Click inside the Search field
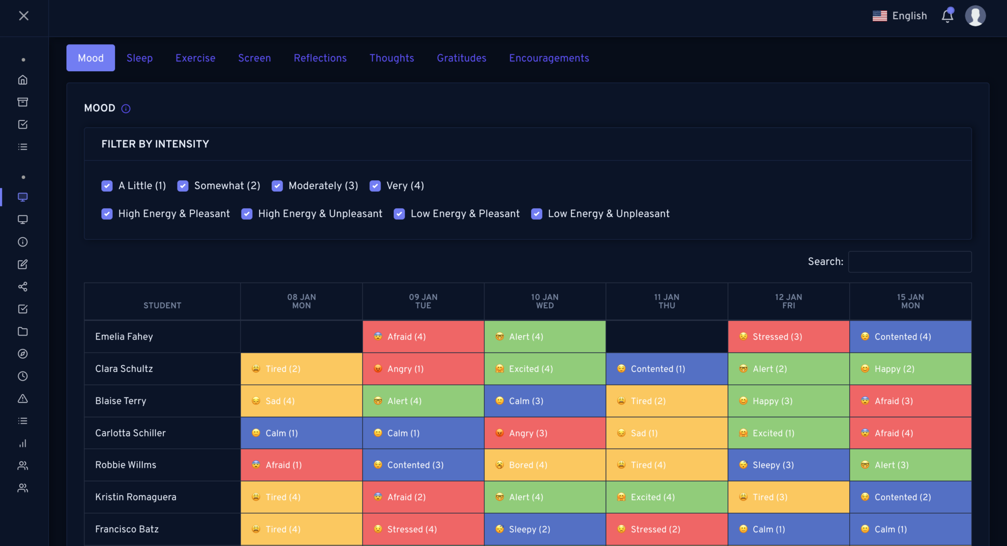 [x=909, y=261]
